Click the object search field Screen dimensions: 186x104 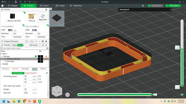(x=23, y=48)
